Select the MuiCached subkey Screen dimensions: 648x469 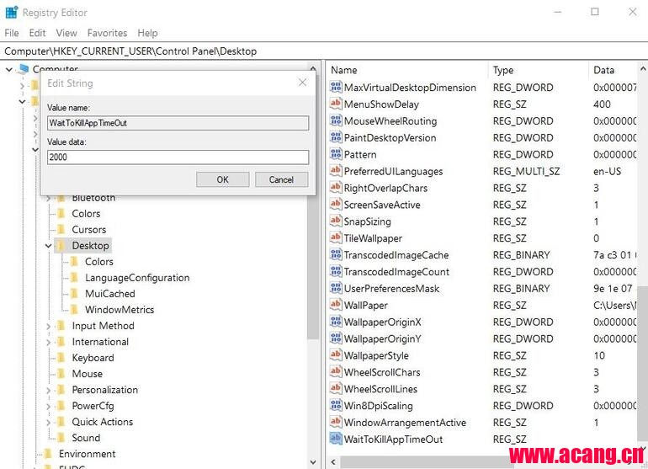(110, 294)
